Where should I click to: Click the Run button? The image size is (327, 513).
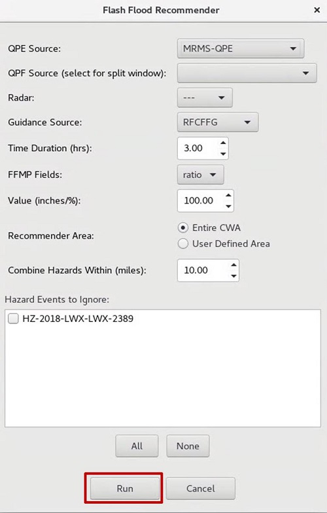[x=124, y=488]
